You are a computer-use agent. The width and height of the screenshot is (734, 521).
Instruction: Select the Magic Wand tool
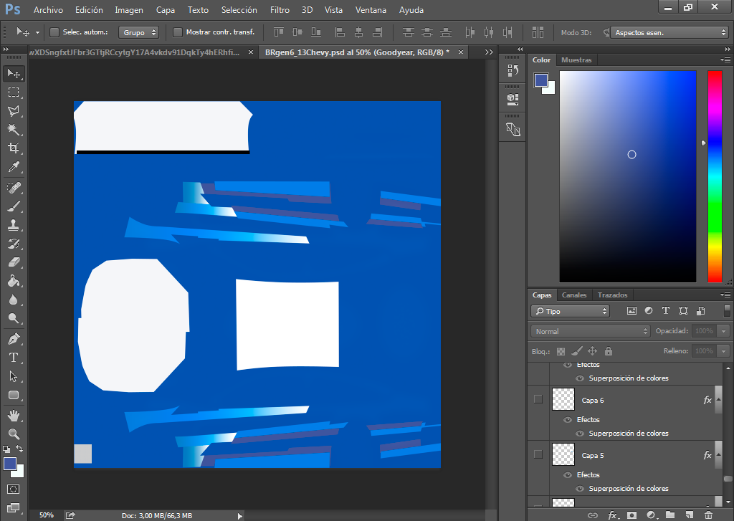tap(14, 129)
